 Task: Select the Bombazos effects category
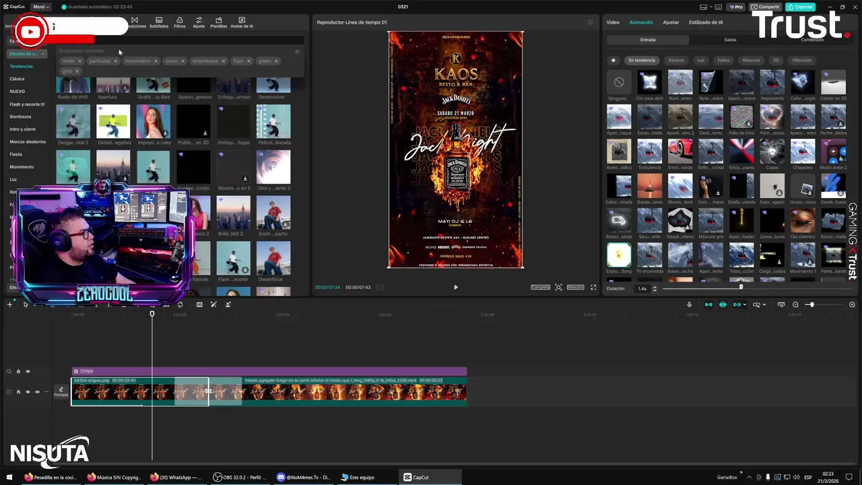click(x=20, y=117)
